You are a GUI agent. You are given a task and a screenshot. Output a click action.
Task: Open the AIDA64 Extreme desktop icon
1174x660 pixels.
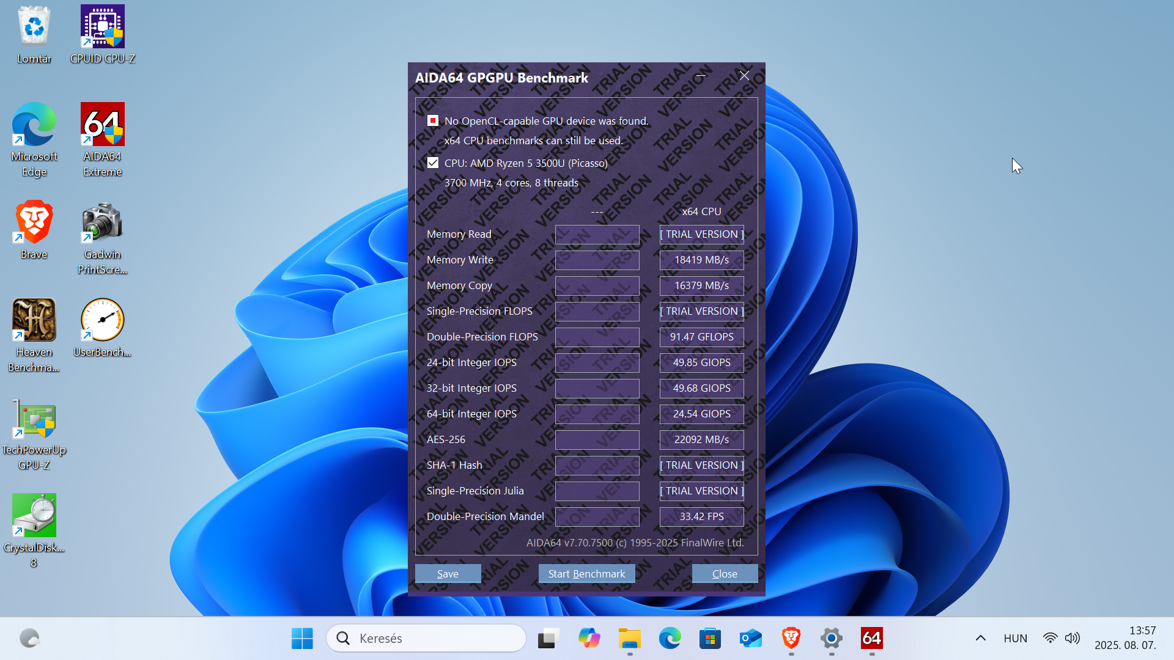[x=102, y=140]
